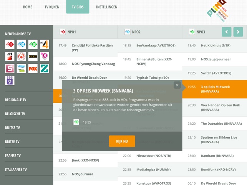Select the Ziggo Z channel icon

45,68
